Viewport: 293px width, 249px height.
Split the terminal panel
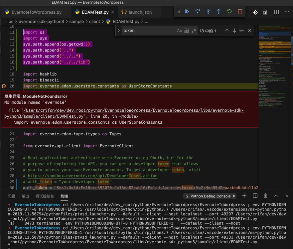tap(255, 196)
